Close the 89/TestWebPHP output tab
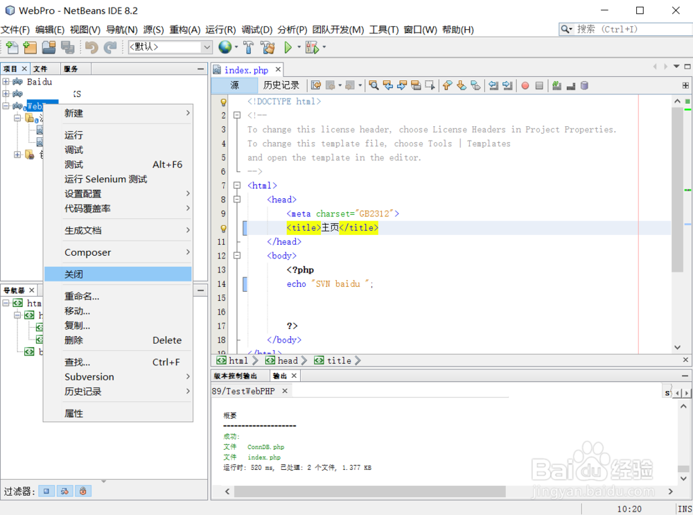The image size is (693, 515). click(285, 391)
